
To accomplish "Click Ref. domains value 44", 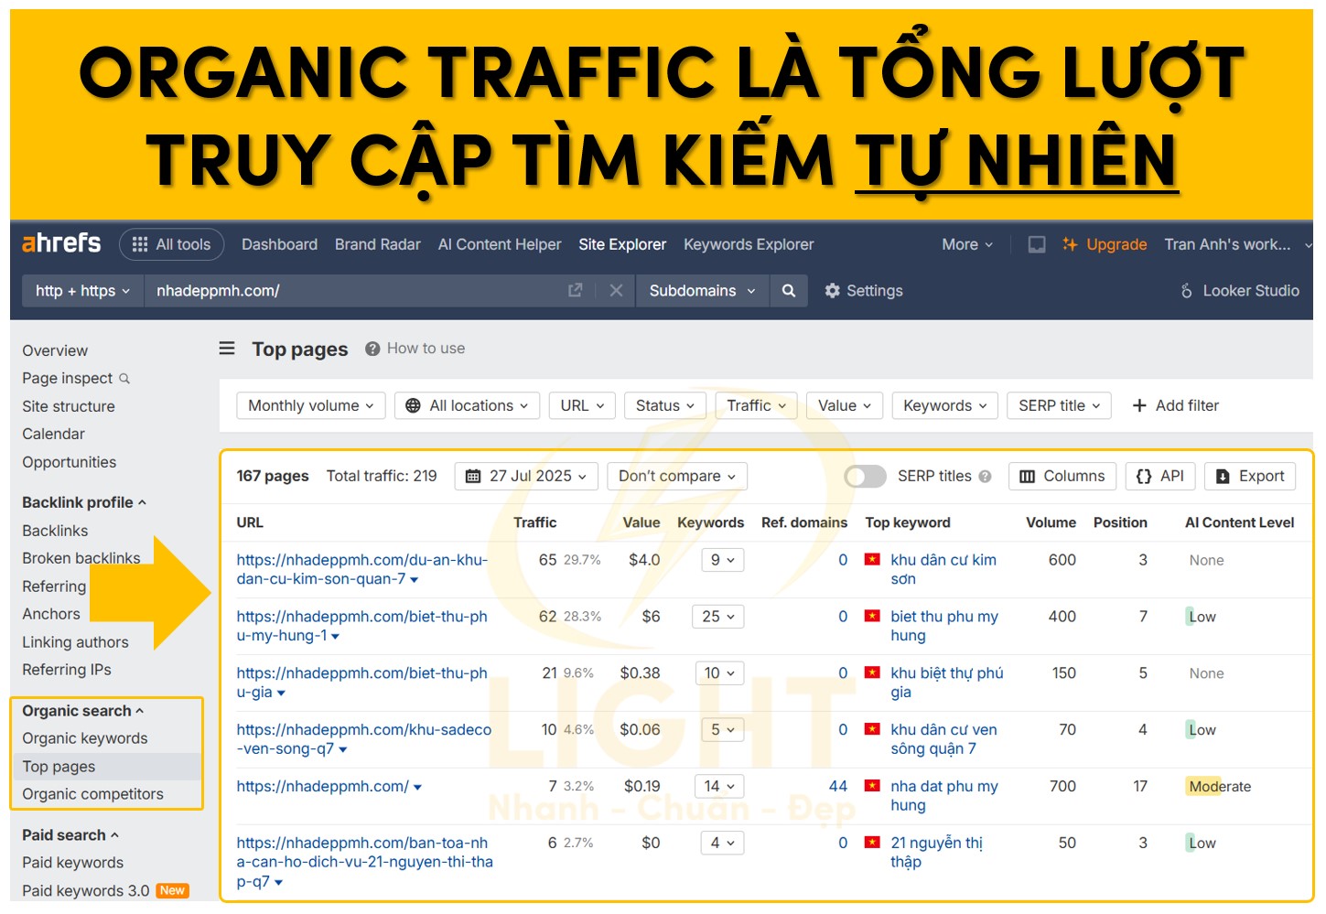I will point(838,786).
